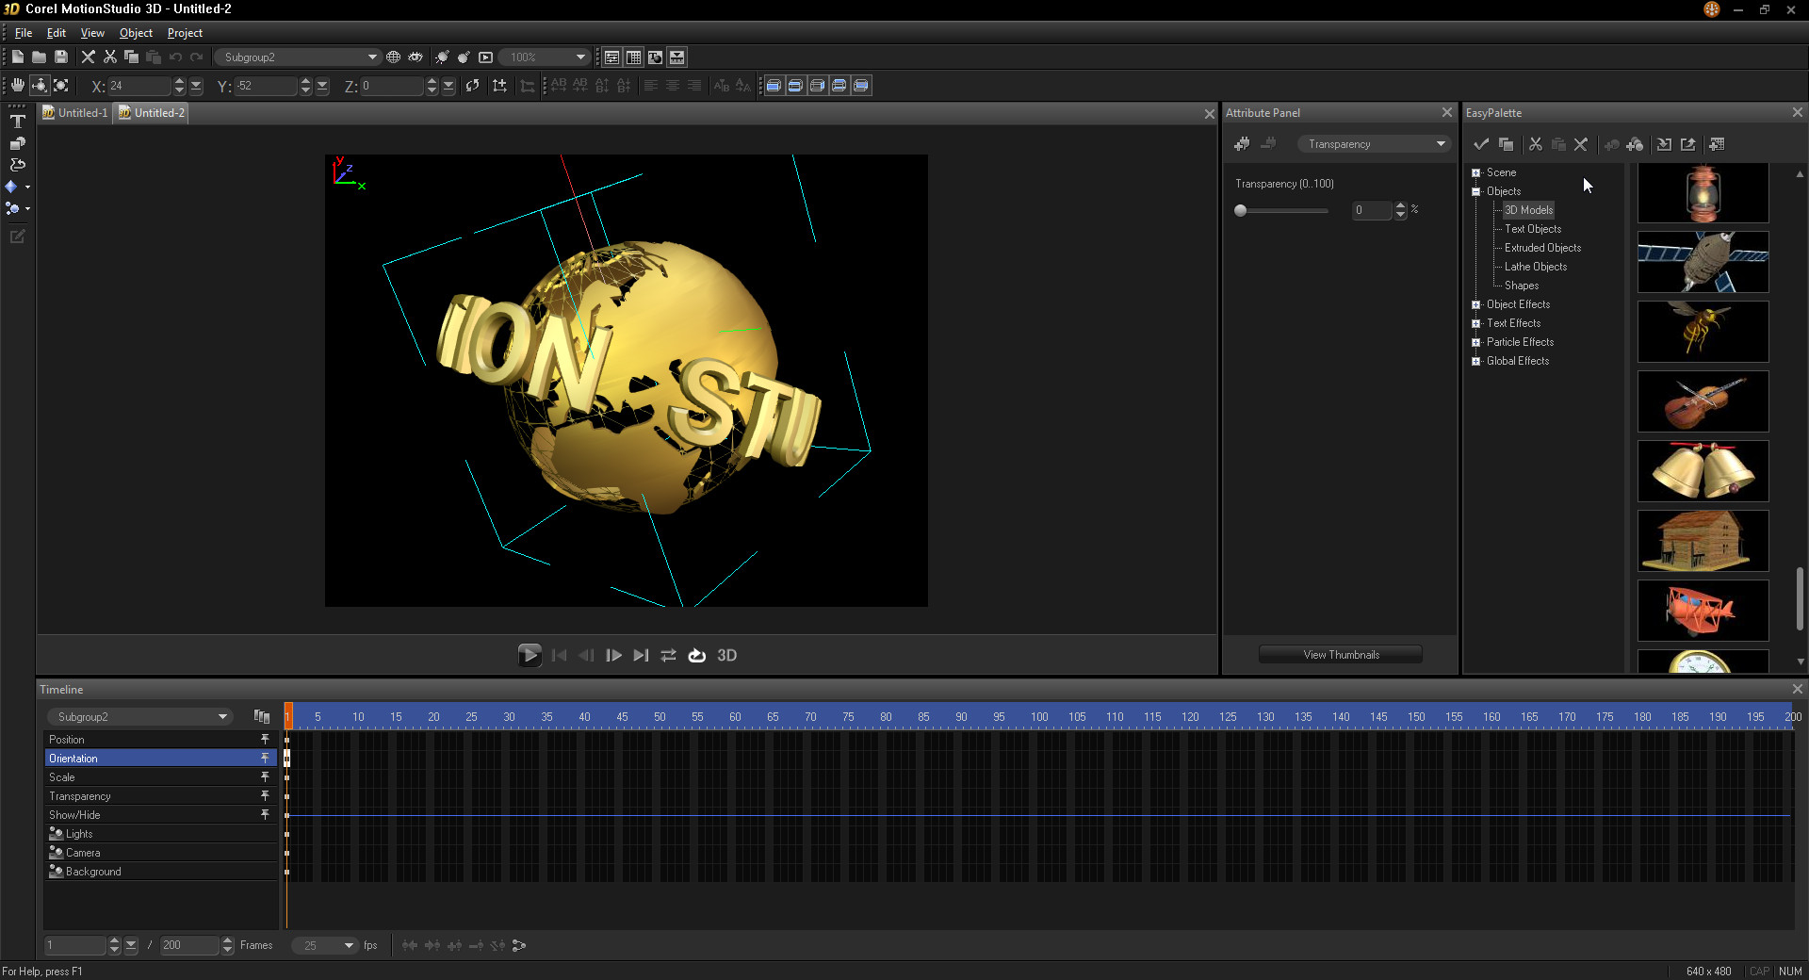Click the Save disk icon
Viewport: 1809px width, 980px height.
61,57
